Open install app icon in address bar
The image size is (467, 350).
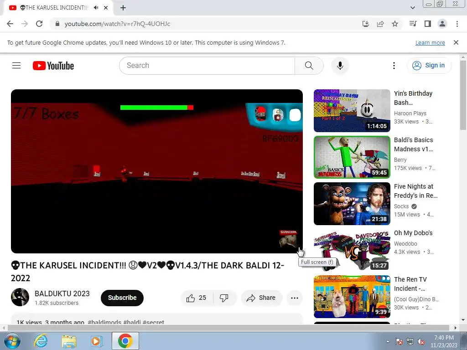365,24
